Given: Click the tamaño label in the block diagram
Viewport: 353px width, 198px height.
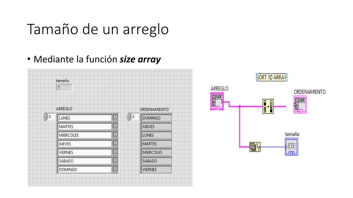Looking at the screenshot, I should 292,134.
